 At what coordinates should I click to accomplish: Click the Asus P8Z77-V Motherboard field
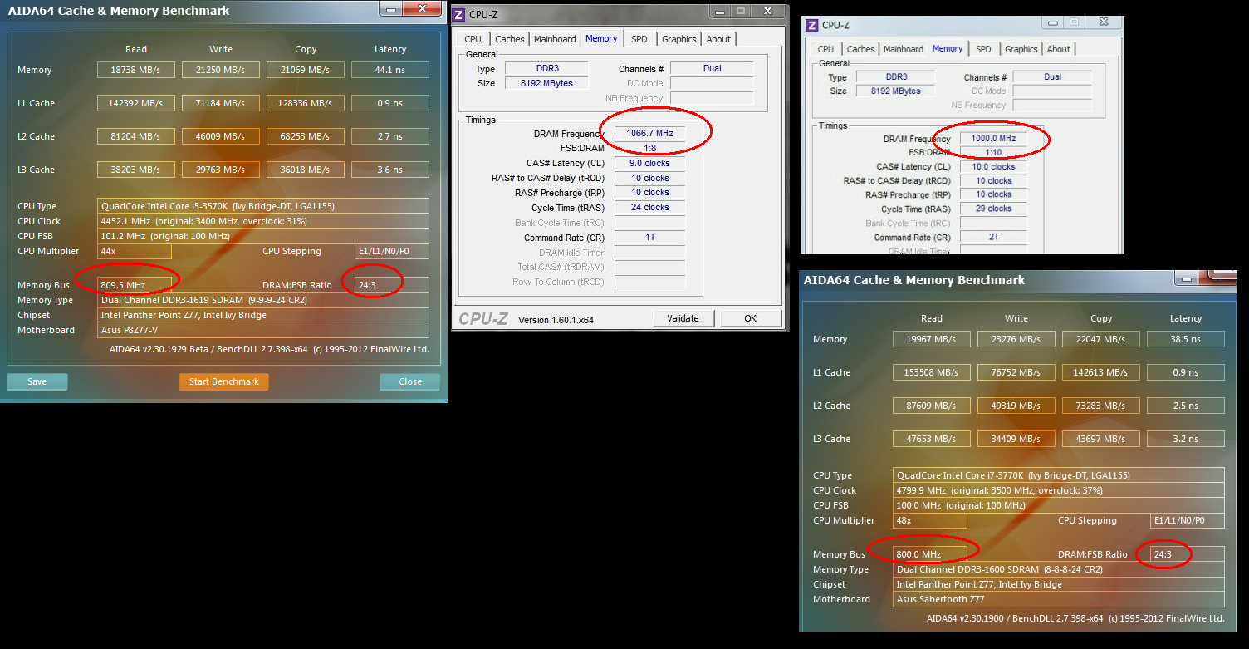[x=263, y=330]
